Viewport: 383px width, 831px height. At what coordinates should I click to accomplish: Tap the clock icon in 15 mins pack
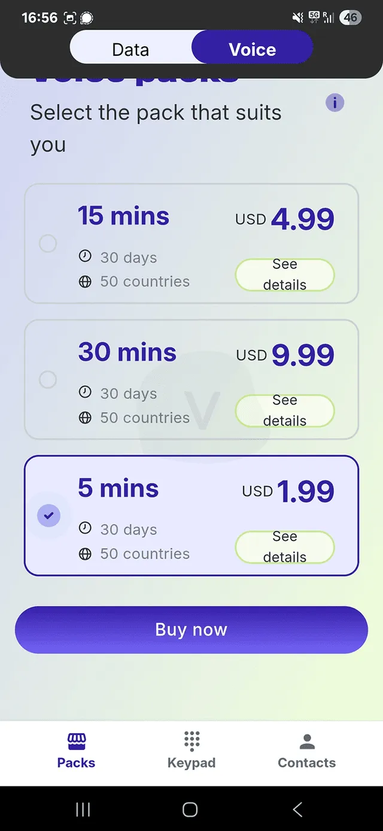click(86, 256)
